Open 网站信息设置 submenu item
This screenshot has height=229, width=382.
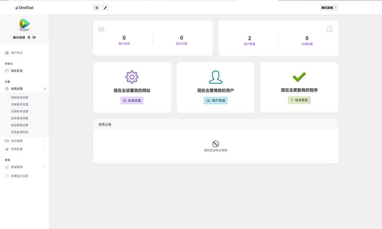20,97
